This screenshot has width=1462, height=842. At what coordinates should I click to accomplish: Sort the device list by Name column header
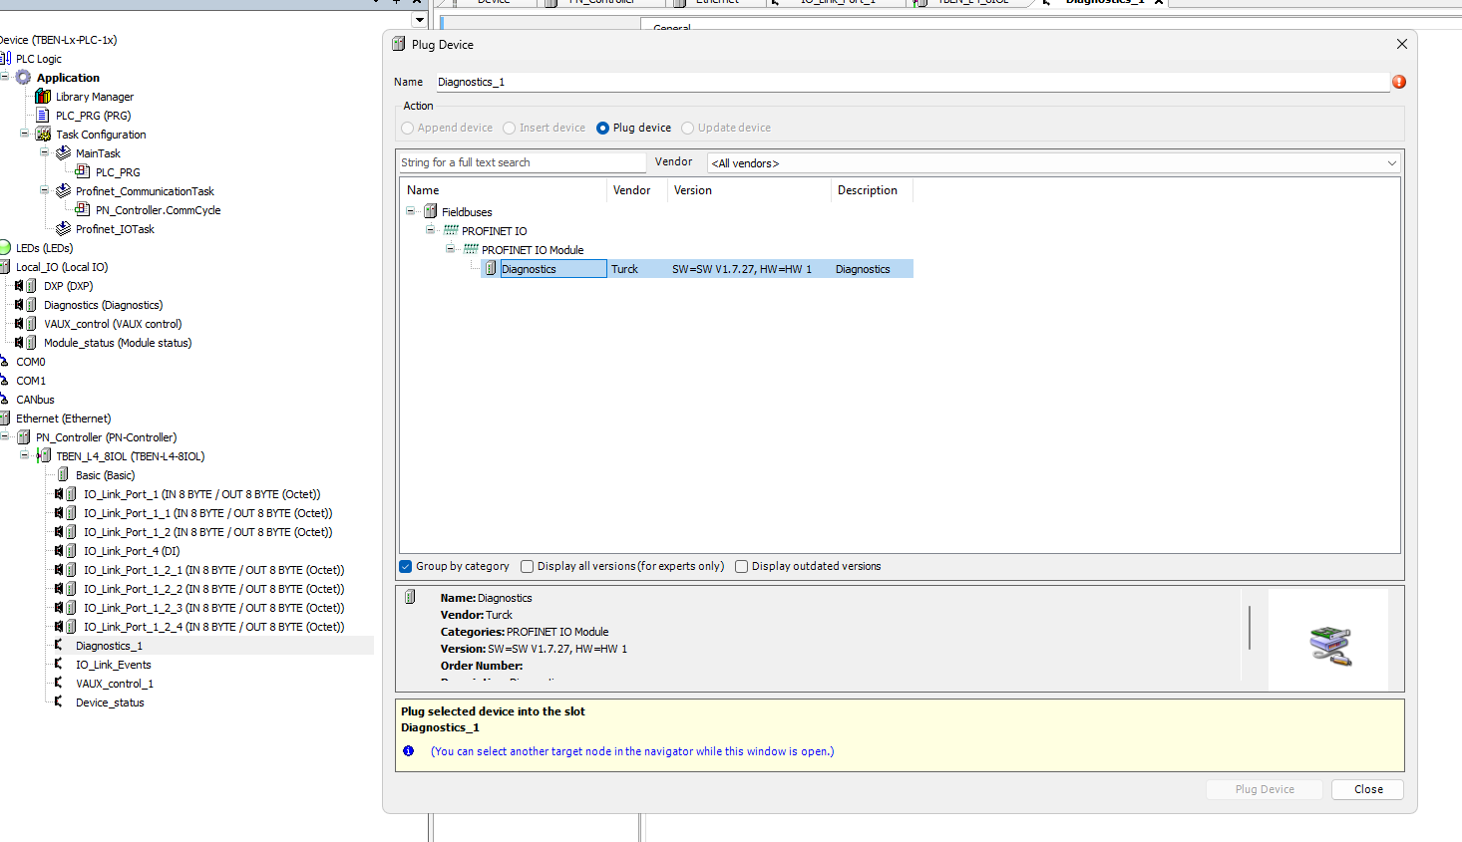(504, 190)
